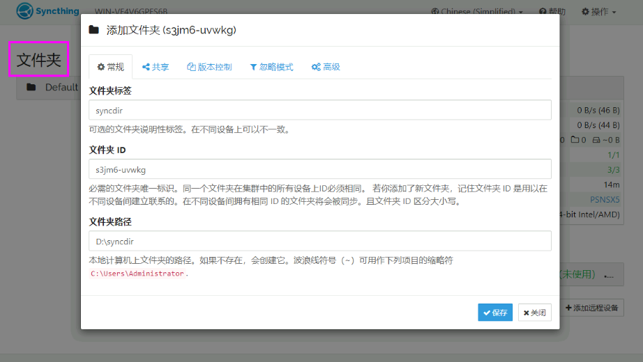The height and width of the screenshot is (362, 643).
Task: Click the folder icon beside the dialog title
Action: (x=94, y=30)
